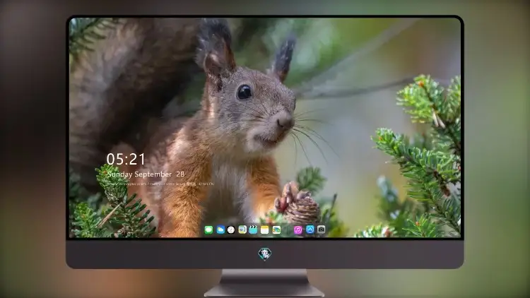Open the Weather app in the dock
The width and height of the screenshot is (530, 298).
coord(220,230)
